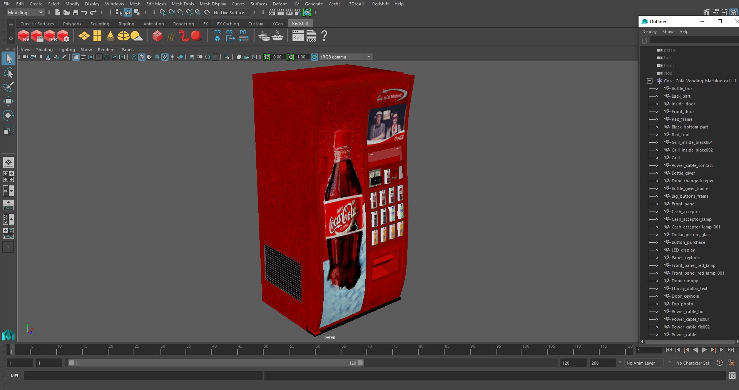Click the time slider at frame 60
The image size is (739, 390).
(318, 349)
